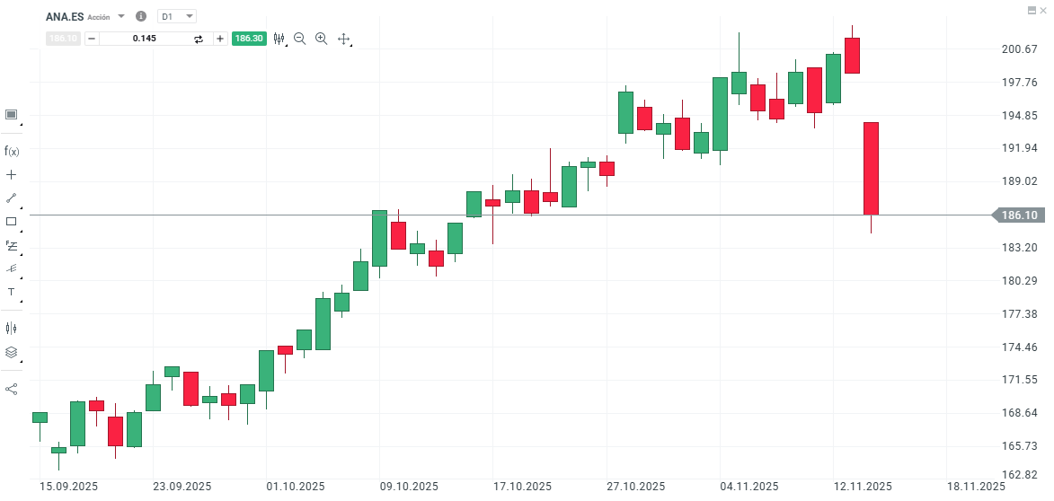The image size is (1054, 501).
Task: Zoom out of the chart
Action: click(300, 39)
